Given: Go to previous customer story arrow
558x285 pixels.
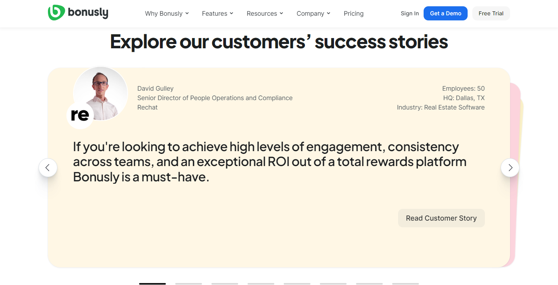Looking at the screenshot, I should point(48,168).
